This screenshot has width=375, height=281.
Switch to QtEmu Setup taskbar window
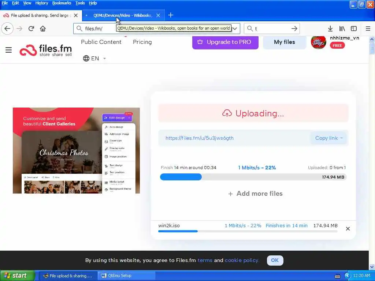click(x=126, y=276)
